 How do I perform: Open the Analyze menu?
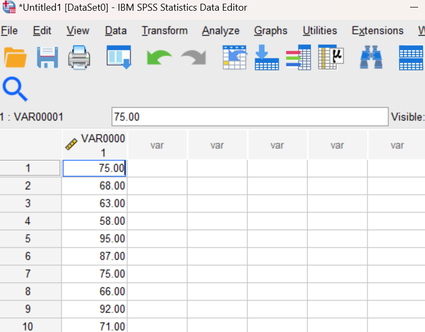tap(221, 30)
